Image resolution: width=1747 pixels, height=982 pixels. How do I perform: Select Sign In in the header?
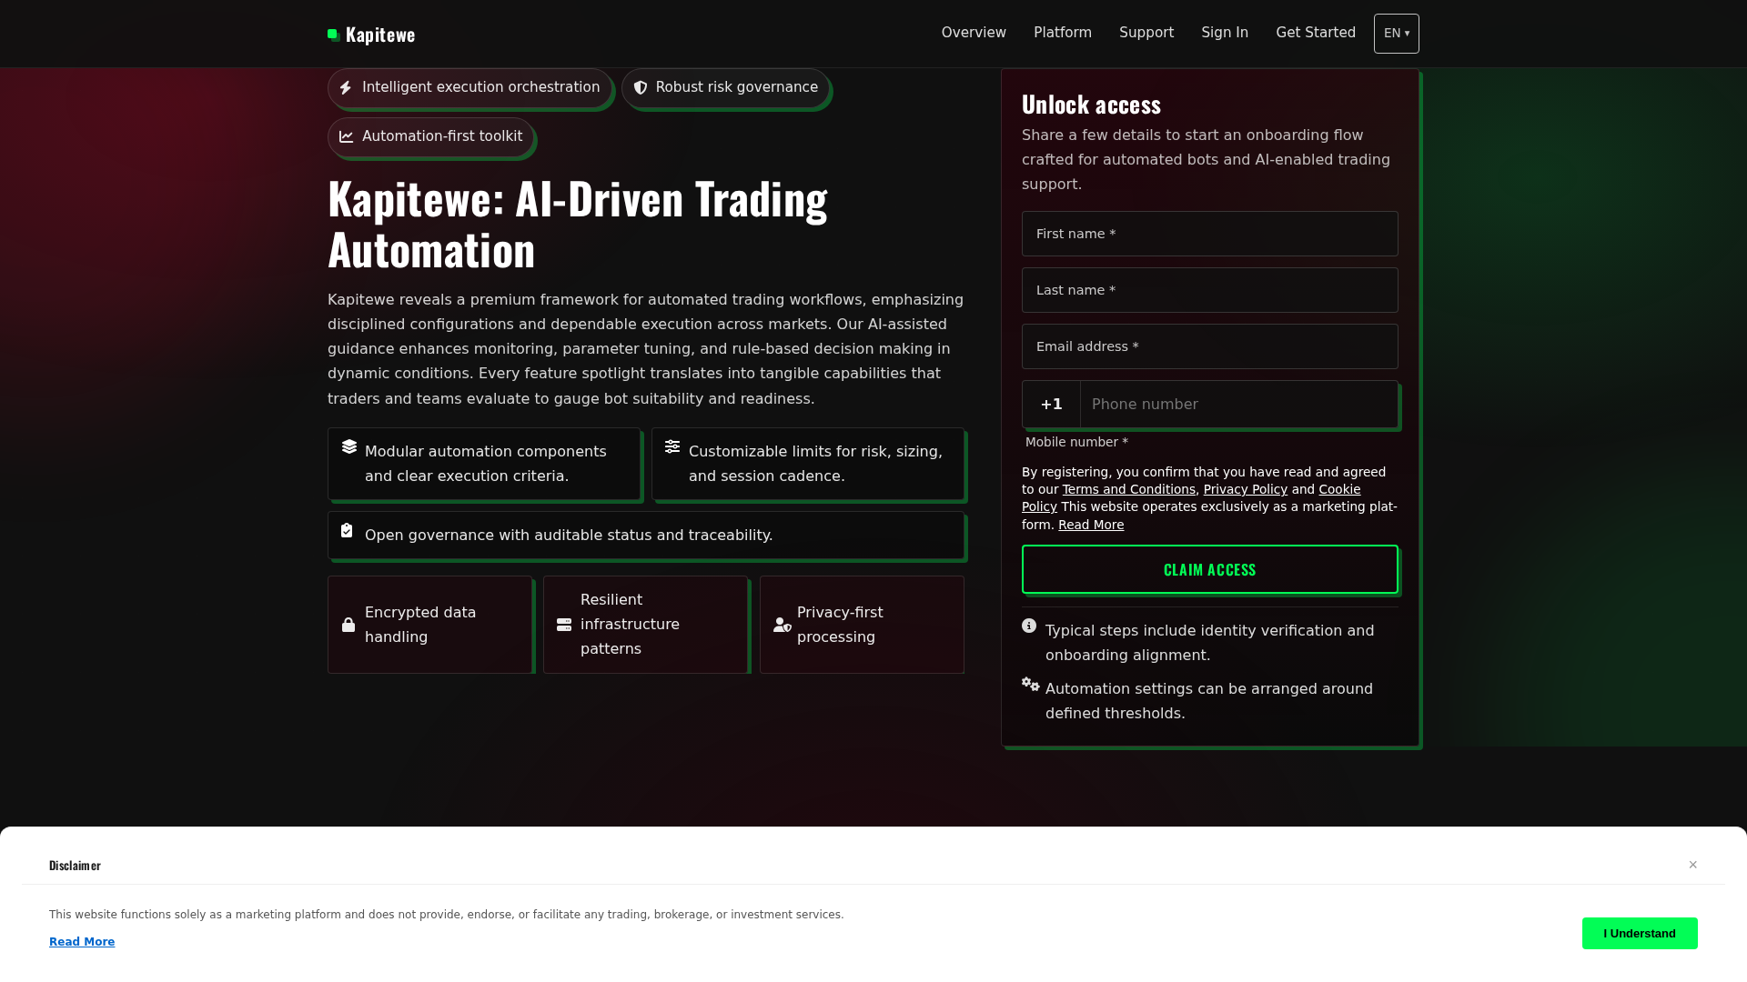click(x=1225, y=33)
